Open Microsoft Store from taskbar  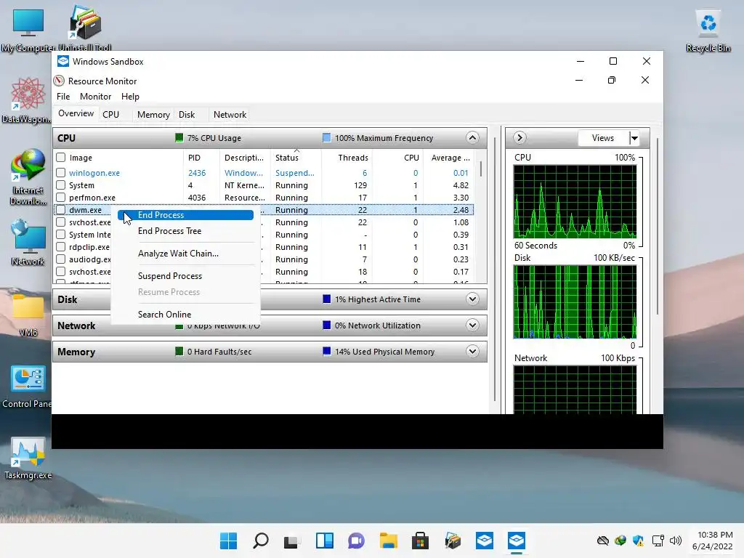[421, 541]
